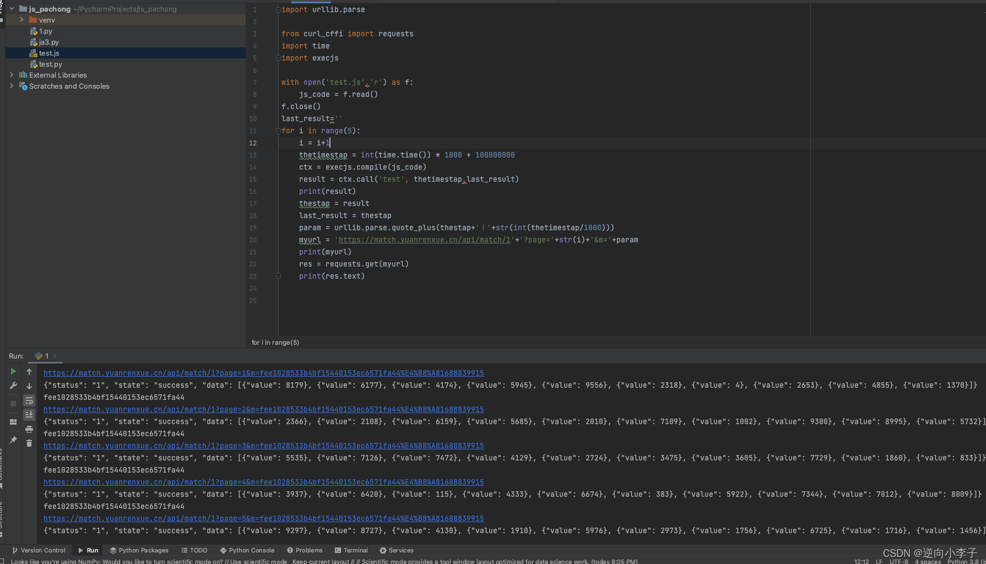This screenshot has width=986, height=564.
Task: Click fold end marker at line 23
Action: [x=278, y=276]
